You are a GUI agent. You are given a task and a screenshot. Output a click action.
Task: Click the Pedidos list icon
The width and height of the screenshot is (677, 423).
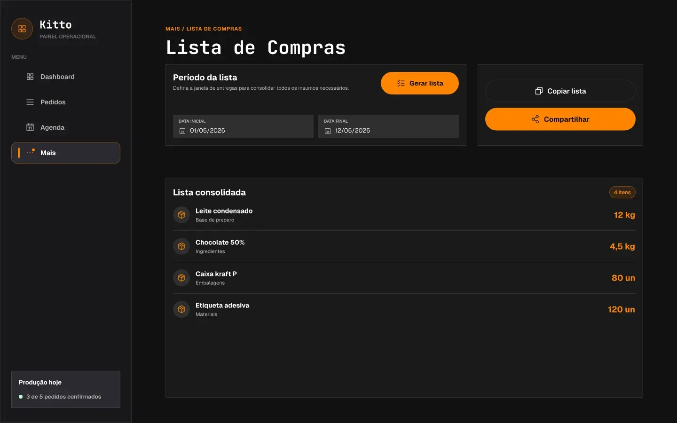click(x=30, y=102)
